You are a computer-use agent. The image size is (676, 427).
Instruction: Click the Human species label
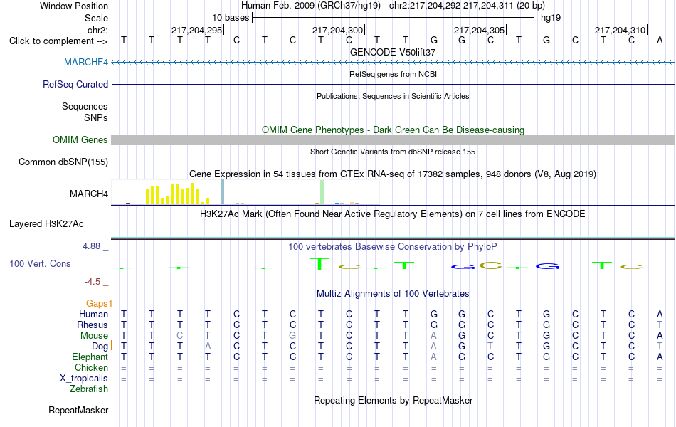click(x=93, y=314)
